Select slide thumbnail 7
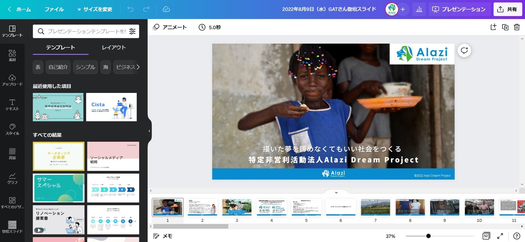Viewport: 525px width, 242px height. pyautogui.click(x=375, y=207)
